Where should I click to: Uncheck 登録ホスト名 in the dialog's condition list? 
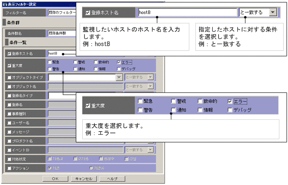(9, 53)
